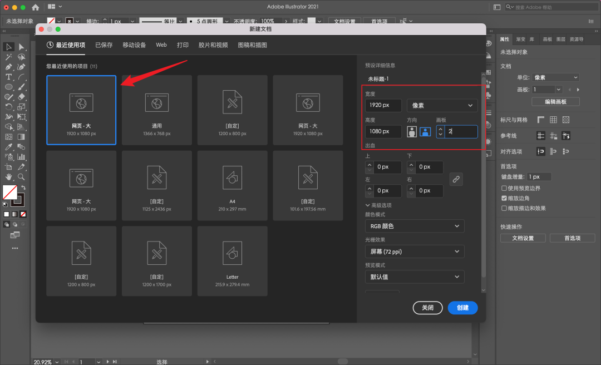
Task: Select the Direct Selection tool
Action: coord(22,47)
